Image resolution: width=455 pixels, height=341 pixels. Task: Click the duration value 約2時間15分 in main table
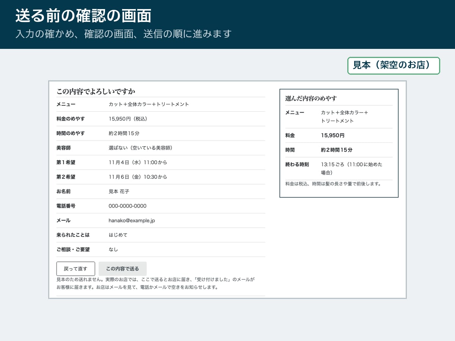tap(124, 133)
